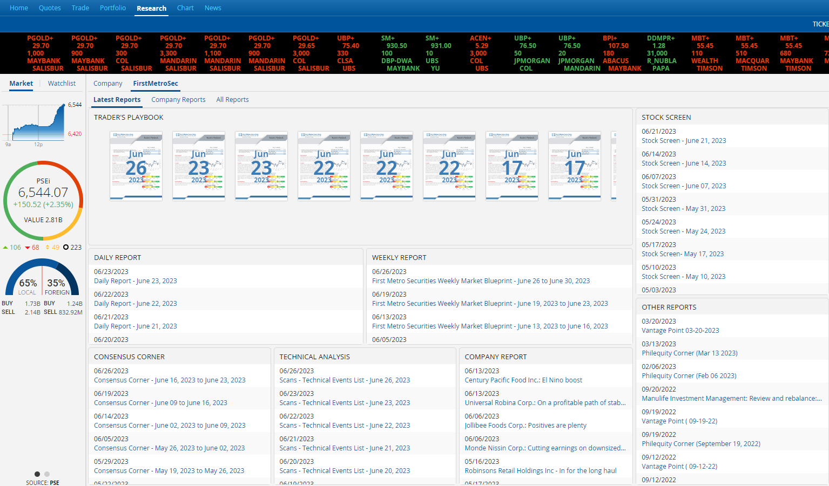
Task: Open Vantage Point 03-20-2023 report
Action: [x=680, y=331]
